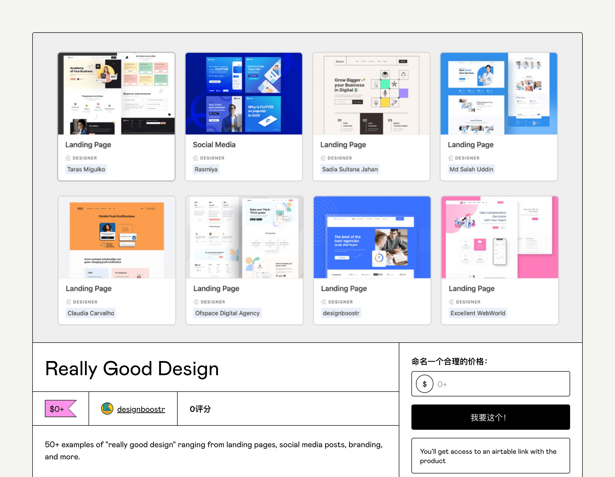Click DESIGNER field icon on Sadia Sultana card
Viewport: 615px width, 477px height.
(323, 158)
